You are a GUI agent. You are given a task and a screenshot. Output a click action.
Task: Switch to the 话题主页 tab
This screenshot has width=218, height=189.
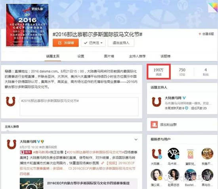tap(53, 56)
